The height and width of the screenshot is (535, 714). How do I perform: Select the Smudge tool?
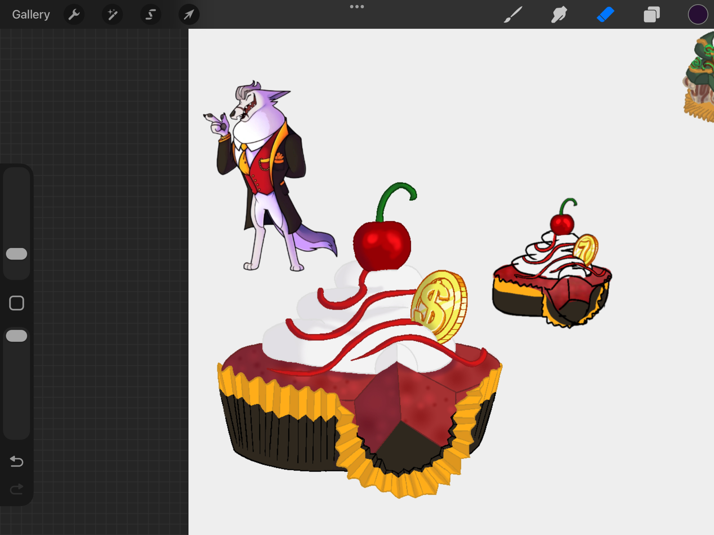[559, 15]
